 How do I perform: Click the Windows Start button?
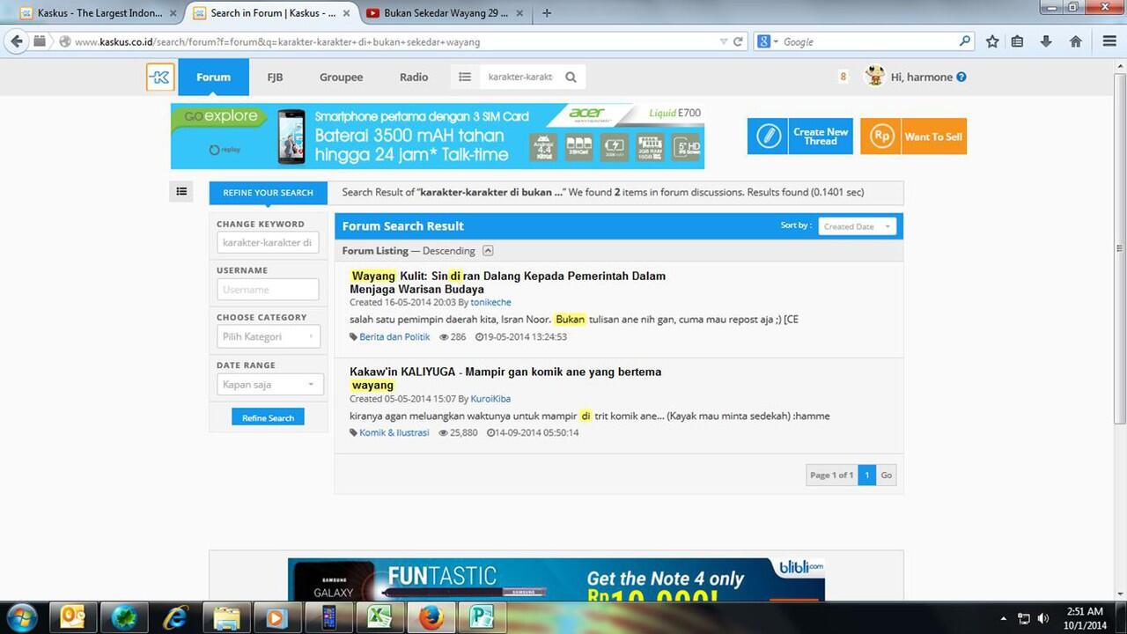click(21, 617)
